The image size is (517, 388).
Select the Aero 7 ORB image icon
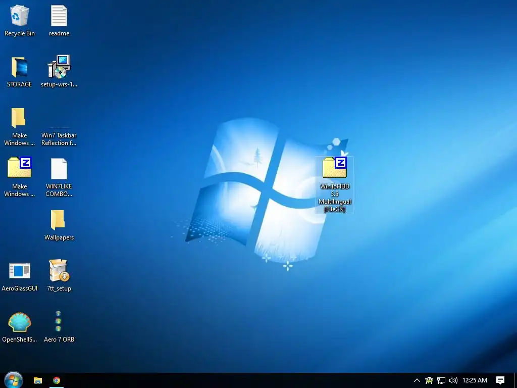[x=59, y=321]
